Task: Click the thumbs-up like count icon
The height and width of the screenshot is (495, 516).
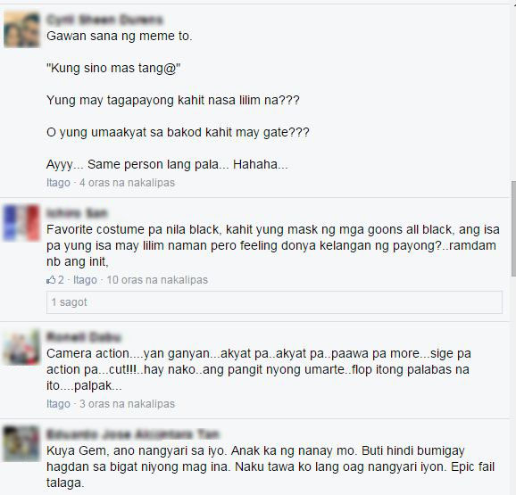Action: 51,280
